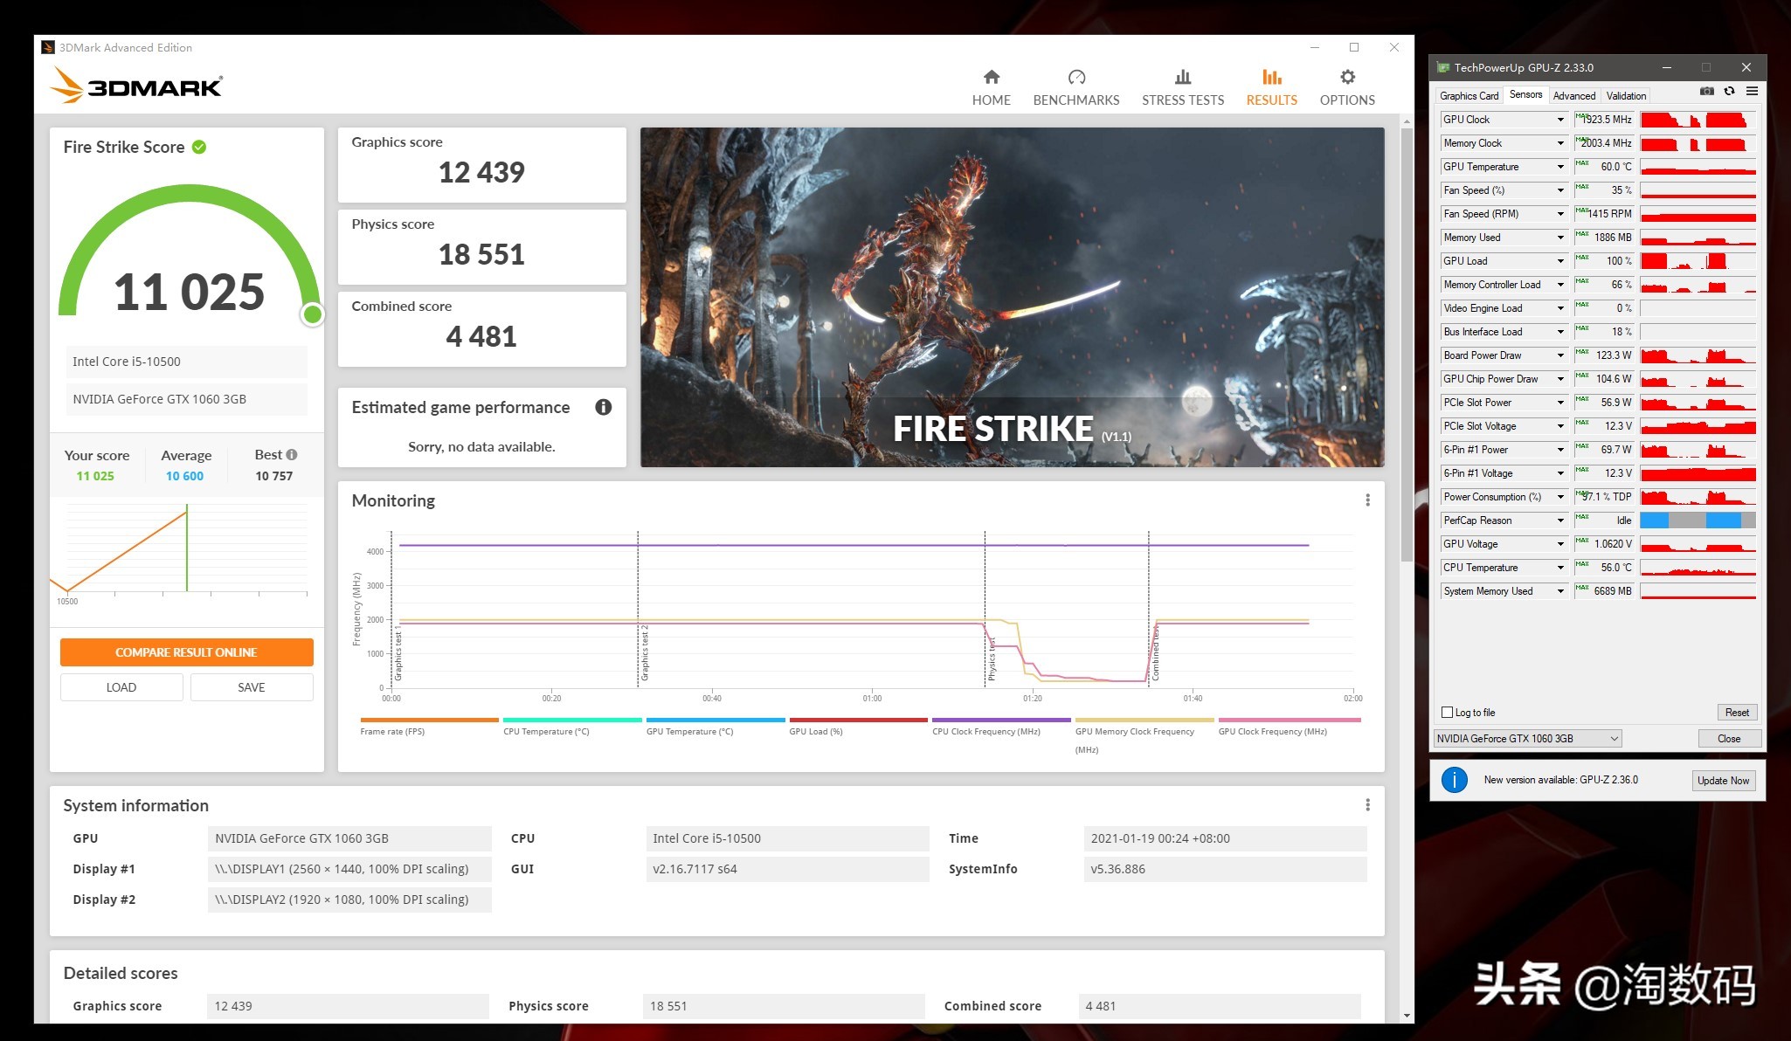Open the 3DMark Home screen
The width and height of the screenshot is (1791, 1041).
pyautogui.click(x=991, y=85)
